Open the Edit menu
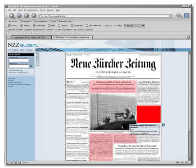 click(x=14, y=10)
